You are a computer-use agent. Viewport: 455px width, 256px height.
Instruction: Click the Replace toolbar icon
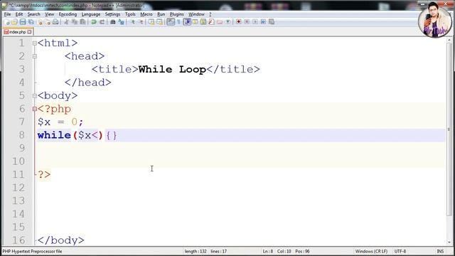pyautogui.click(x=121, y=22)
